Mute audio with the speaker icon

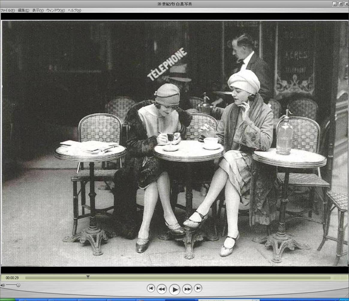(2, 285)
